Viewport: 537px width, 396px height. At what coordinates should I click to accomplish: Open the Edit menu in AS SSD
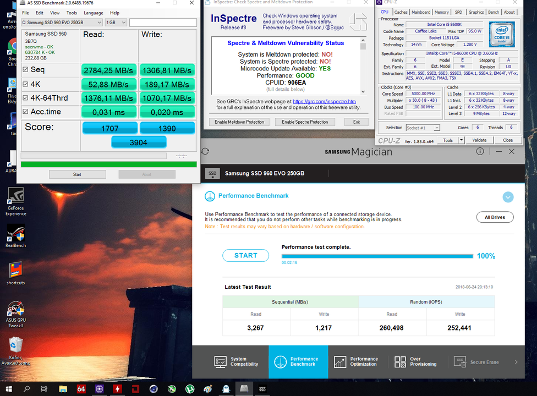40,13
